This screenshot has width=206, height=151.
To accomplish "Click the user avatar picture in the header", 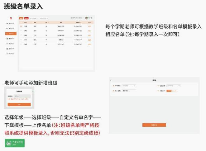I will (86, 18).
